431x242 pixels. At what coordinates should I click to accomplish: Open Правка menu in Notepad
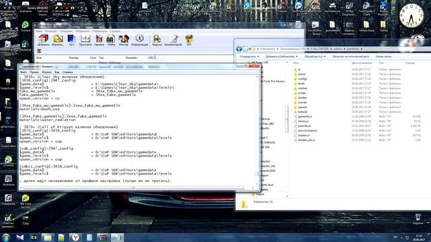34,72
